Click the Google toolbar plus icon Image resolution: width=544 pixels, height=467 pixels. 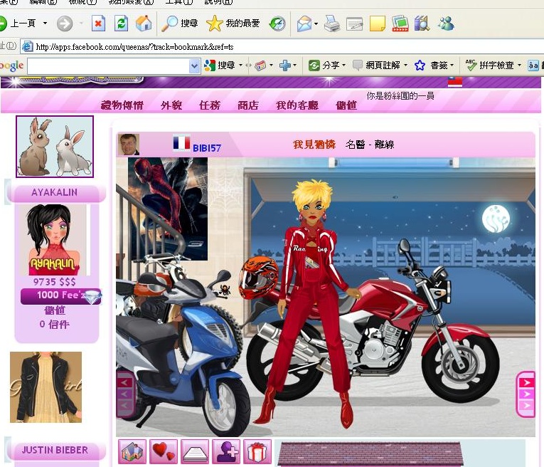point(285,65)
